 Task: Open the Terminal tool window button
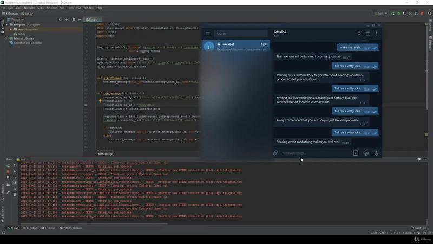click(x=48, y=228)
